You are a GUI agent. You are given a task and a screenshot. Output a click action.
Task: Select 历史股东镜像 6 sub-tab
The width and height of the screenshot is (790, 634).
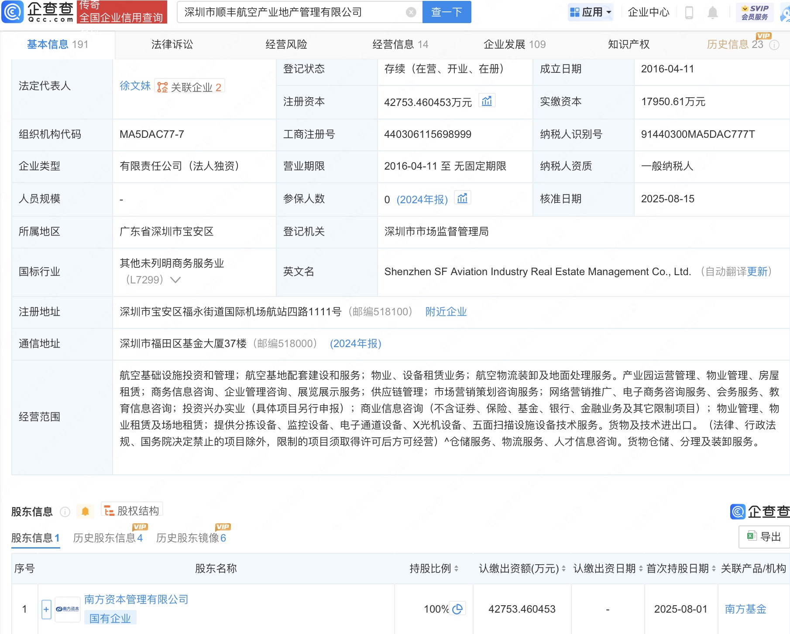click(x=191, y=538)
